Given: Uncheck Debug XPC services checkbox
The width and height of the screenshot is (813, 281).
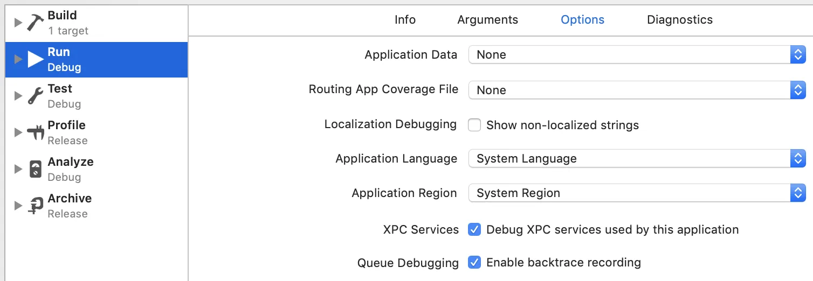Looking at the screenshot, I should pos(474,230).
